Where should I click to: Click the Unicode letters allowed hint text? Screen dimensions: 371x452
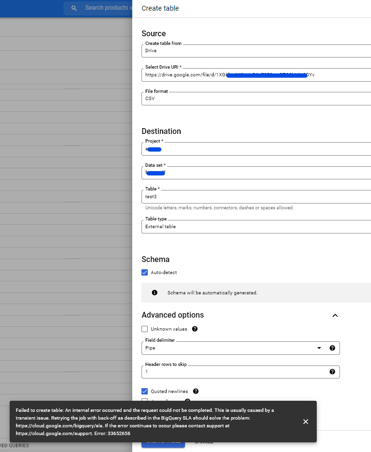219,207
